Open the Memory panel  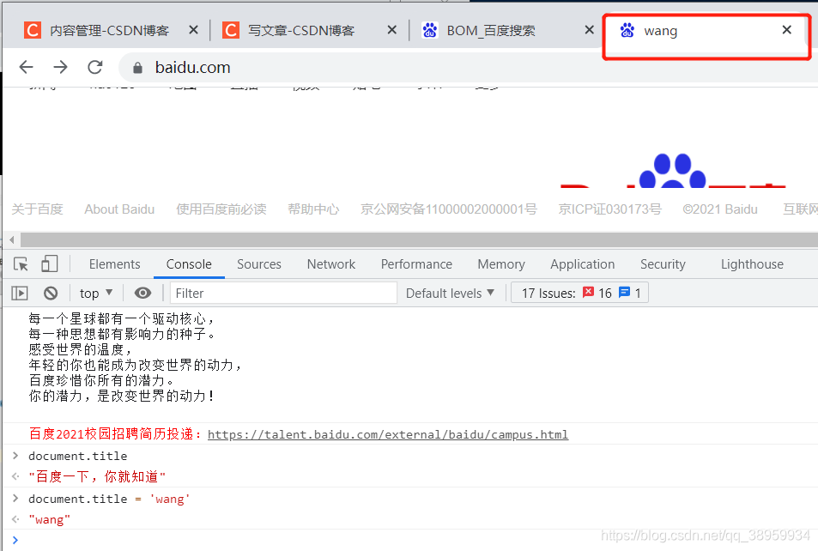501,264
